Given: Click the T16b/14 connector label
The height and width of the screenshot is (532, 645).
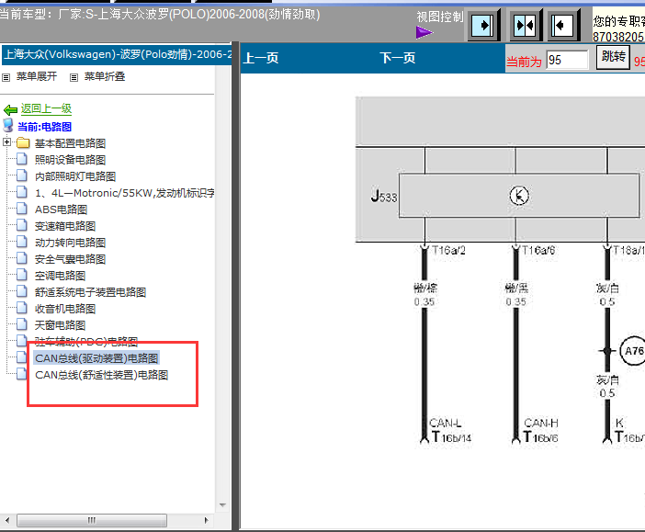Looking at the screenshot, I should [x=451, y=437].
